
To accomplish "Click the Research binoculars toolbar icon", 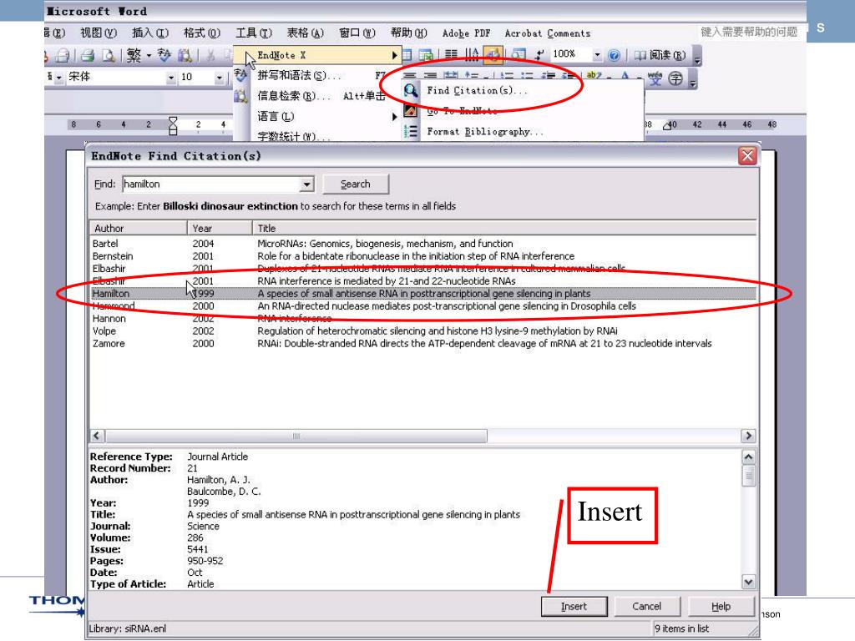I will 185,55.
